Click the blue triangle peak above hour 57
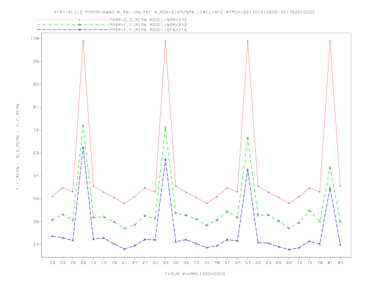This screenshot has width=371, height=286. (247, 170)
